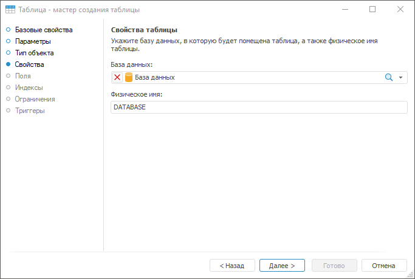Click the 'Поля' step in sidebar
Screen dimensions: 415x279
[23, 76]
